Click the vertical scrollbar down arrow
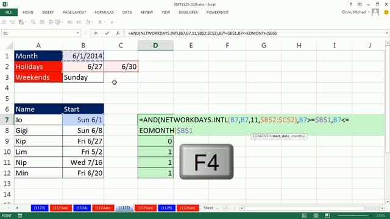 [388, 202]
